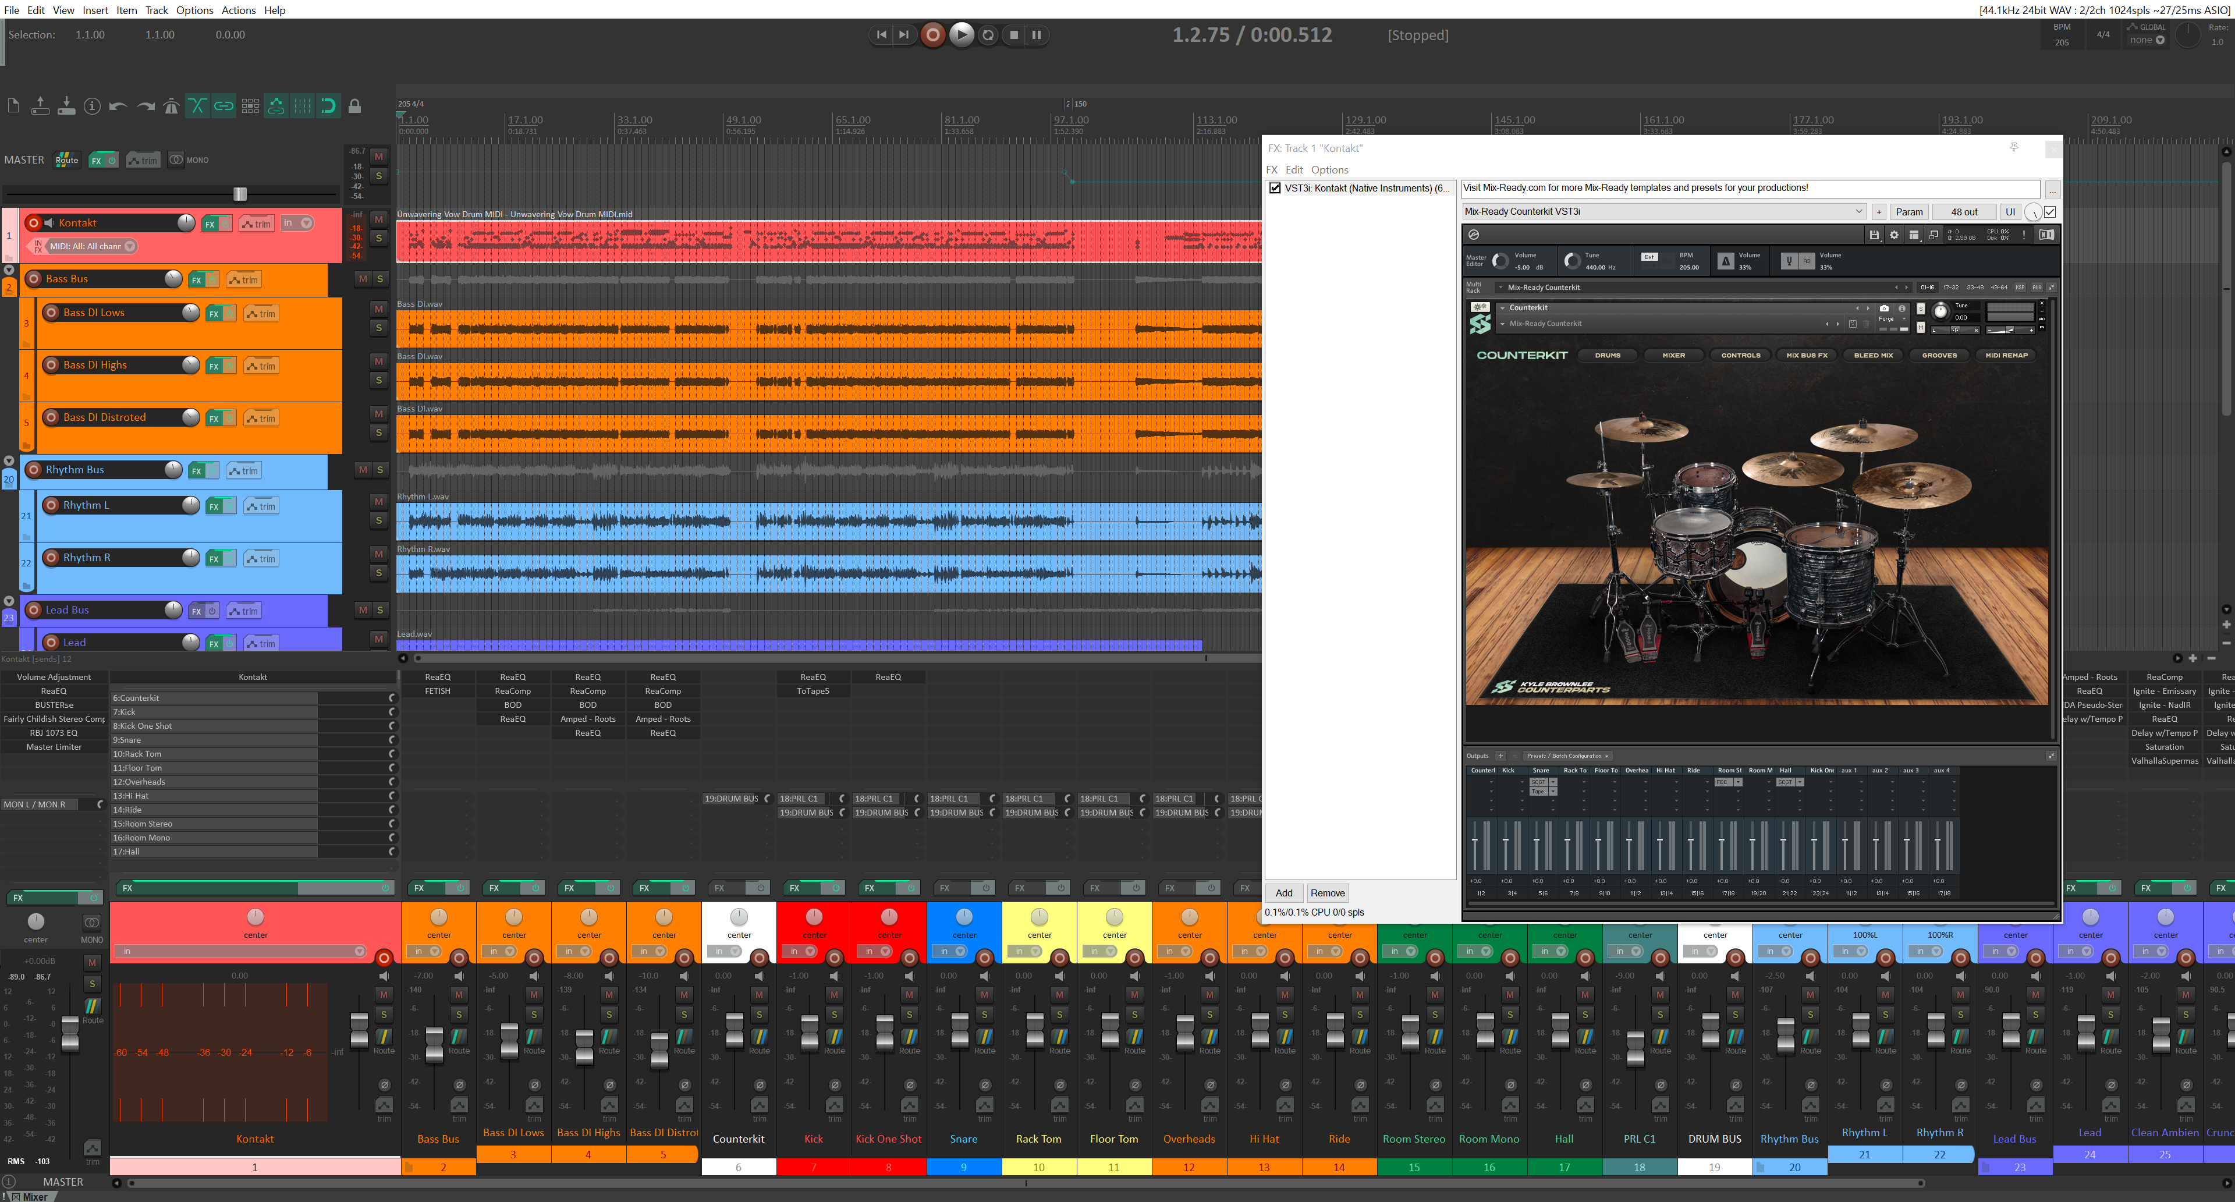Click the Param button in FX window
This screenshot has height=1202, width=2235.
tap(1909, 211)
